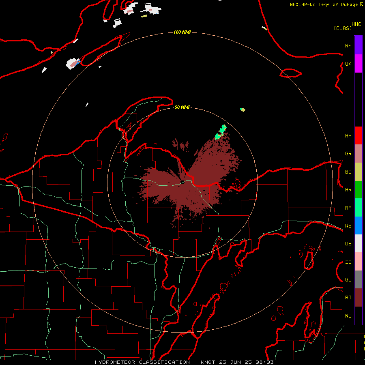365x365 pixels.
Task: Click the 'BD' legend label
Action: coord(348,172)
